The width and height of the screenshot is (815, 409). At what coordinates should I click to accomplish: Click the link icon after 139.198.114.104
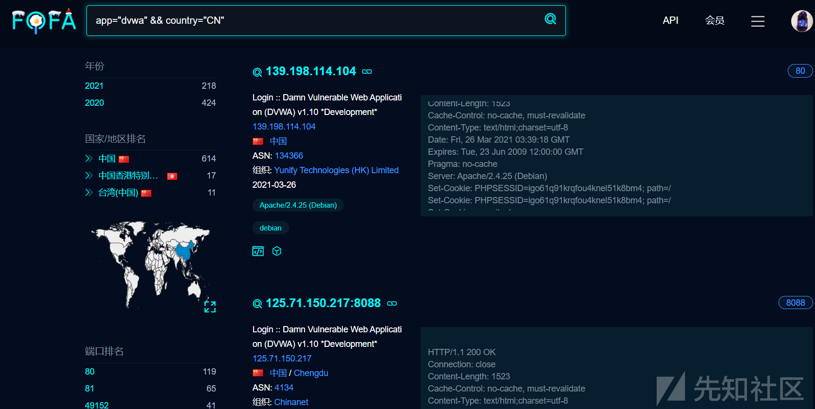point(367,71)
